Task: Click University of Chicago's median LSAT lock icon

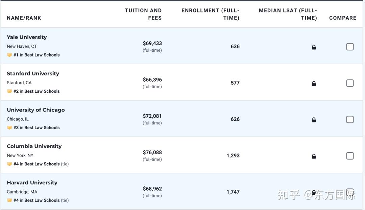Action: [314, 120]
